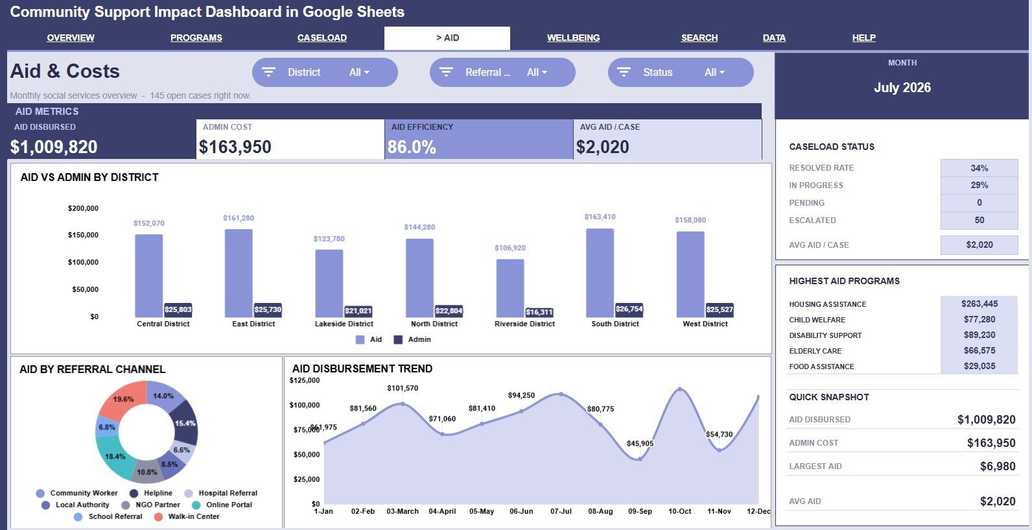Click the $101,570 trend data point

[x=403, y=404]
